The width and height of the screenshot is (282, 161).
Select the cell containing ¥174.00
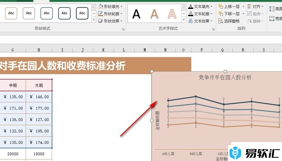coord(39,143)
